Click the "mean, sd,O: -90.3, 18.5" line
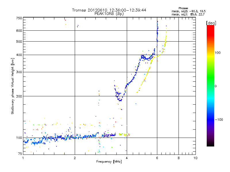The image size is (230, 172). (x=189, y=11)
